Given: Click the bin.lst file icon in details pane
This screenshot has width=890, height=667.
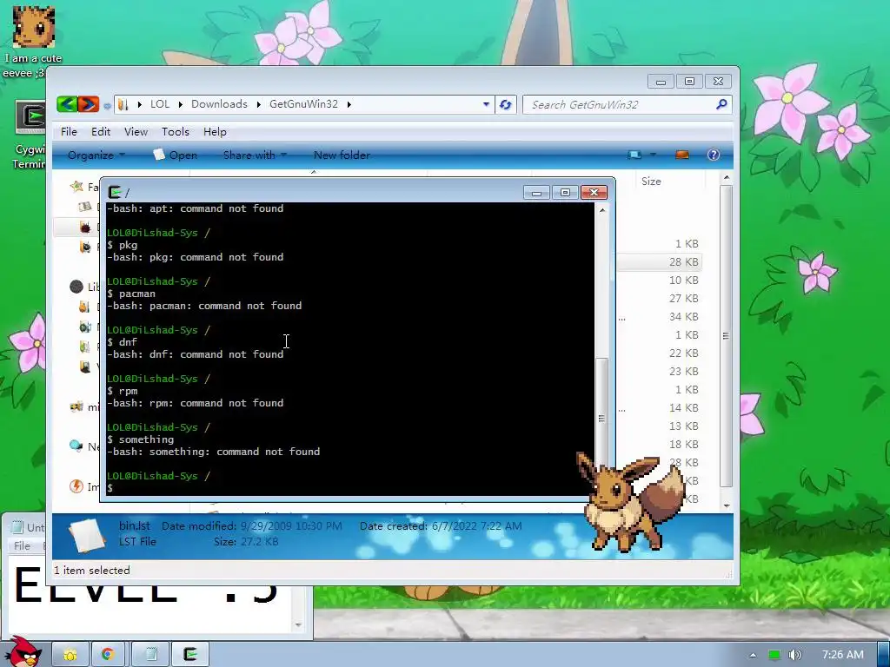Looking at the screenshot, I should click(86, 534).
